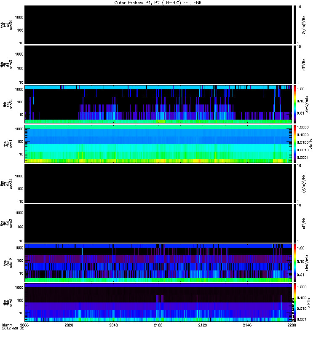Image resolution: width=316 pixels, height=337 pixels.
Task: Click the <|nT|> unit label of thc scm1 panel
Action: coord(309,302)
